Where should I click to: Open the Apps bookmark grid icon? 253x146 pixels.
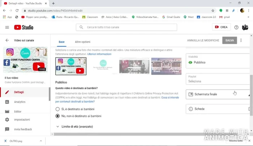pyautogui.click(x=4, y=17)
